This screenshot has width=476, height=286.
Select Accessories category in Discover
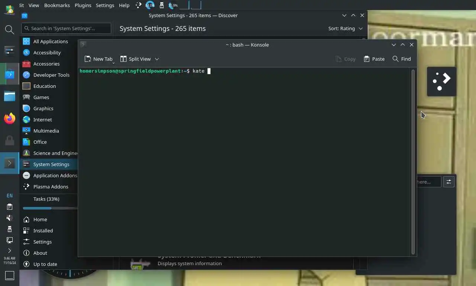click(49, 64)
